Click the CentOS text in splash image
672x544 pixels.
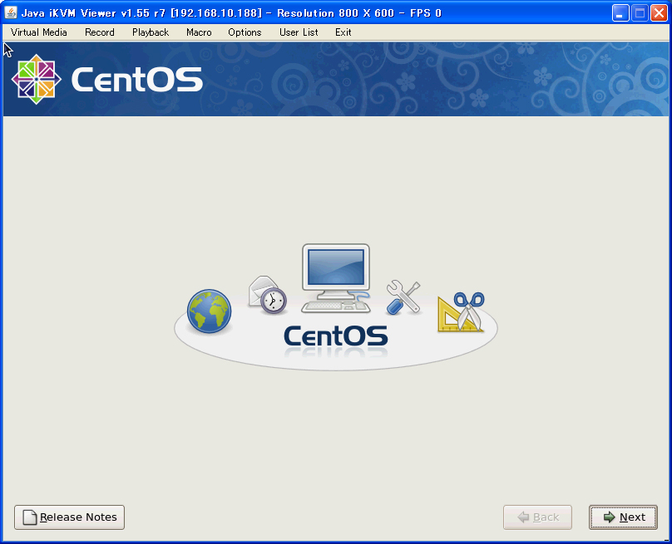336,336
